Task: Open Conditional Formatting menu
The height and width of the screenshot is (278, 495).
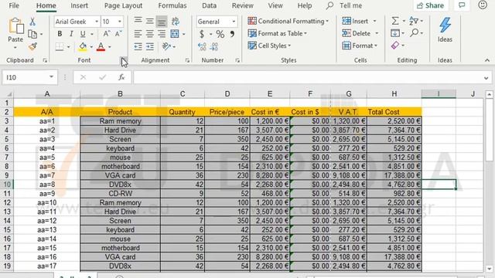Action: (x=288, y=21)
